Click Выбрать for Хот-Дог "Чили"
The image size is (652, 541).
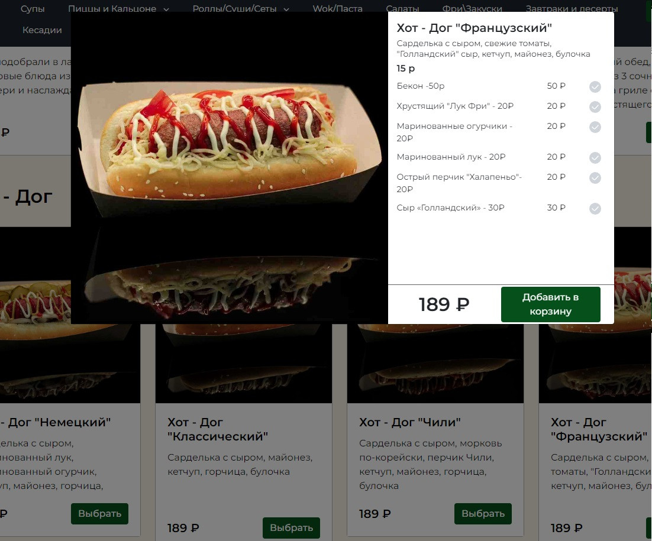pos(483,514)
